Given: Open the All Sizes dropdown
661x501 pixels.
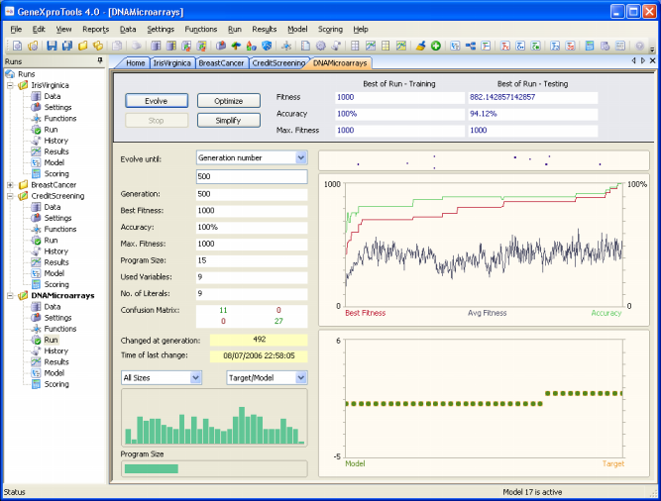Looking at the screenshot, I should [195, 377].
